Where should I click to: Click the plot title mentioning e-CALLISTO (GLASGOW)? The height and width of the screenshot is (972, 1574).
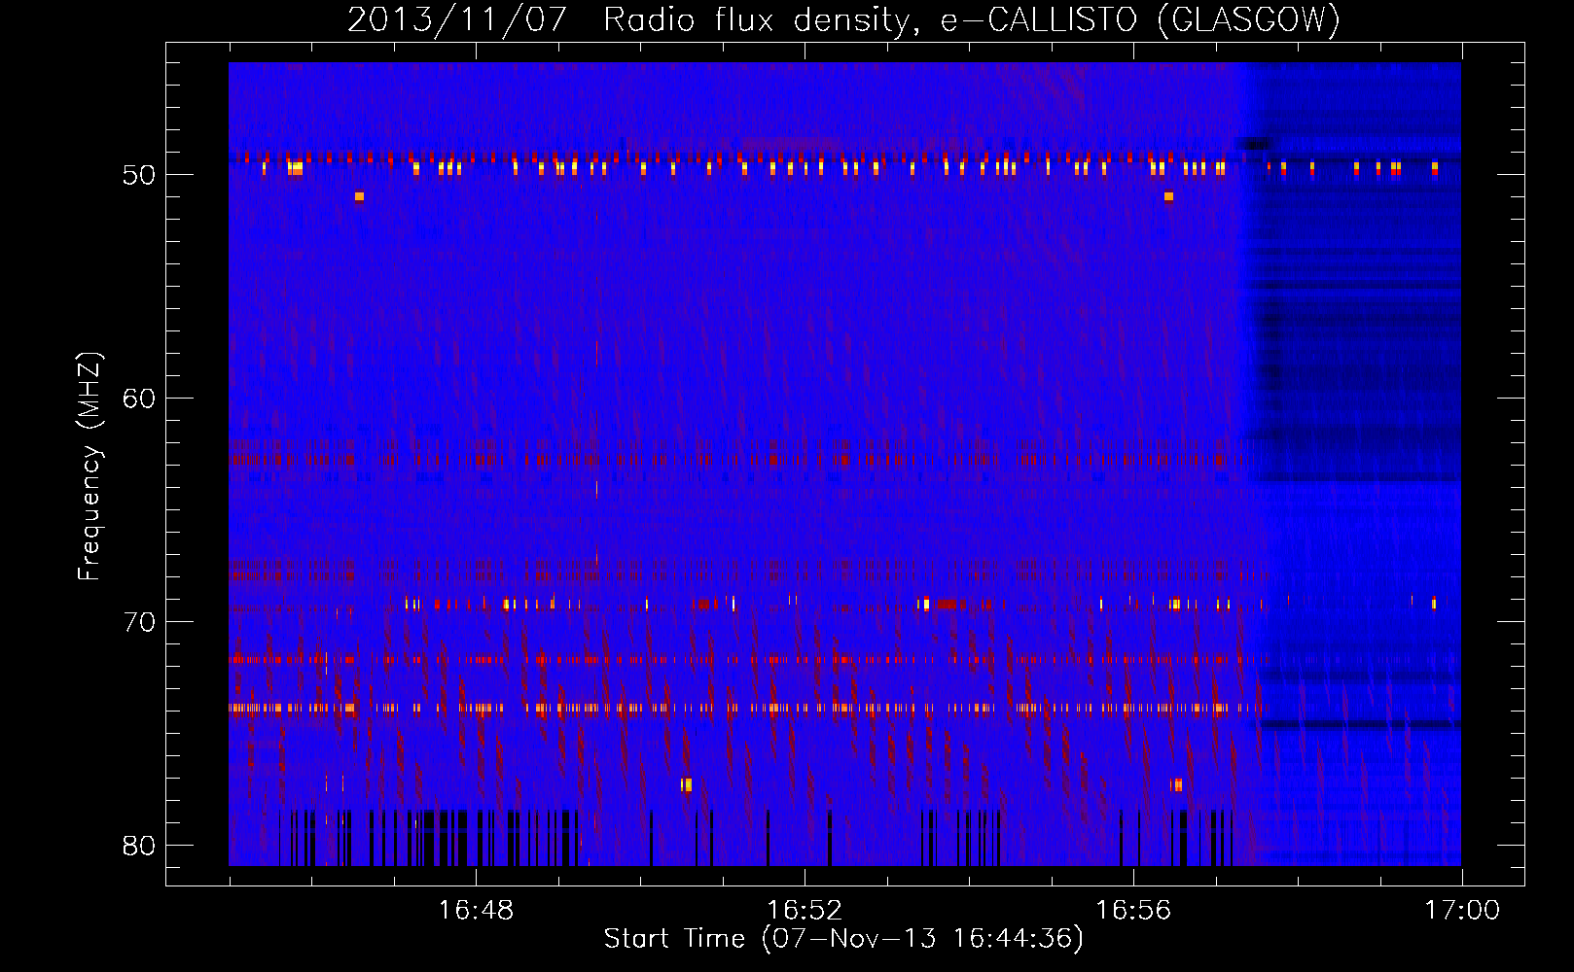click(843, 19)
